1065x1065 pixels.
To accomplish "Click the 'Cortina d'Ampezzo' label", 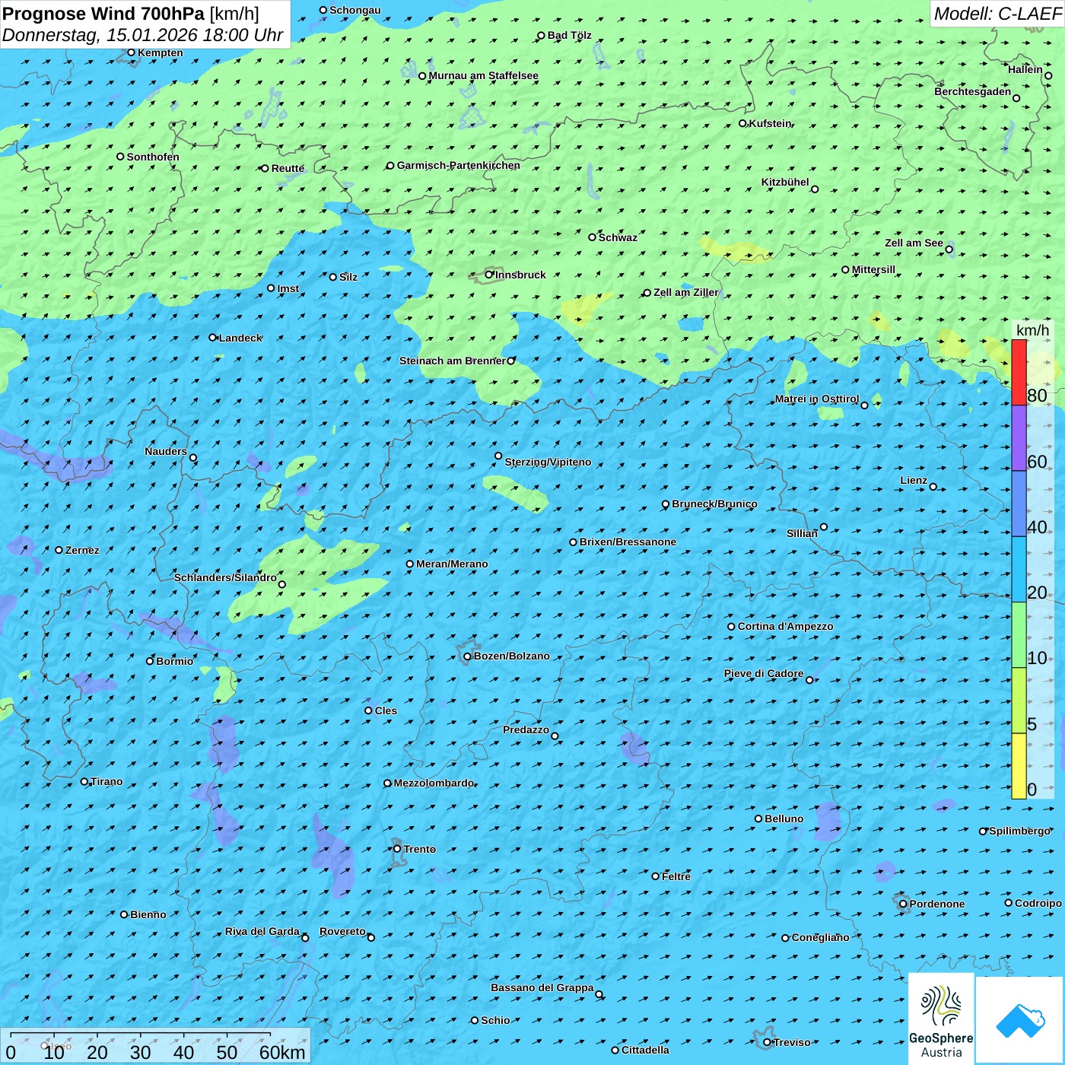I will pyautogui.click(x=785, y=626).
